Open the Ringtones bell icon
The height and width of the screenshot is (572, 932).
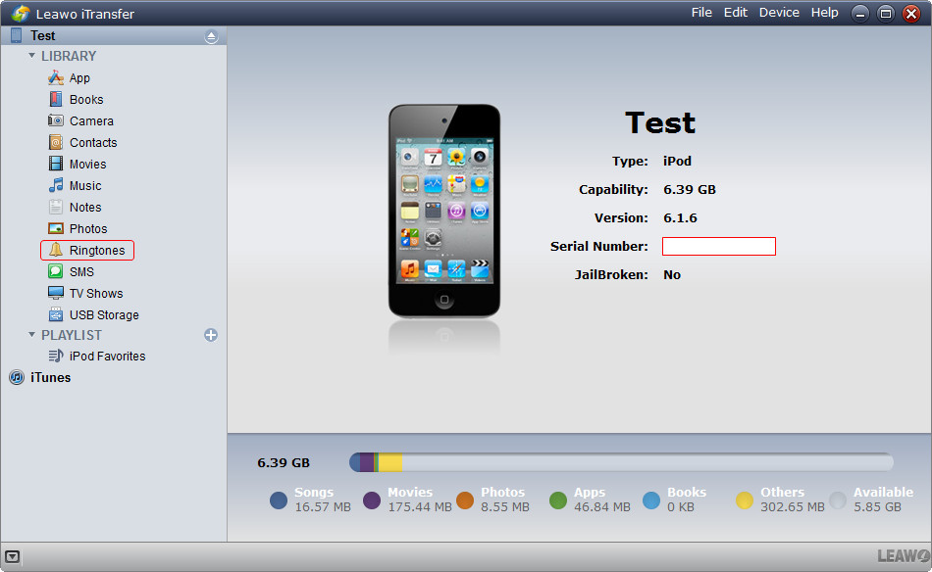(x=56, y=250)
